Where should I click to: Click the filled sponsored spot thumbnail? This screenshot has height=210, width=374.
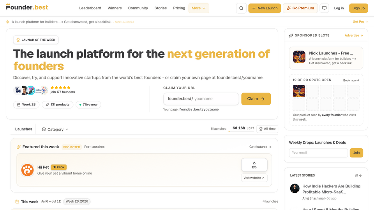click(299, 91)
